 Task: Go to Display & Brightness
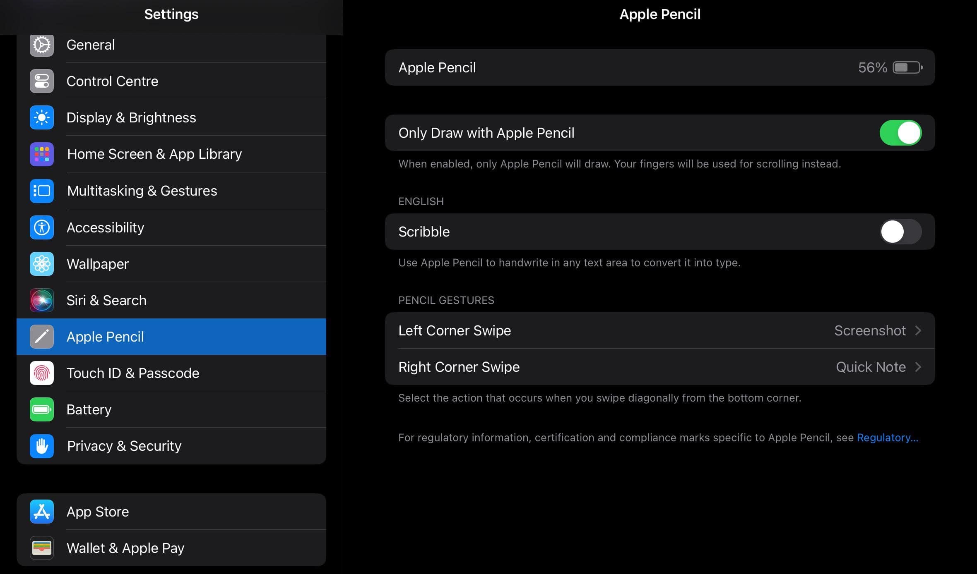171,117
